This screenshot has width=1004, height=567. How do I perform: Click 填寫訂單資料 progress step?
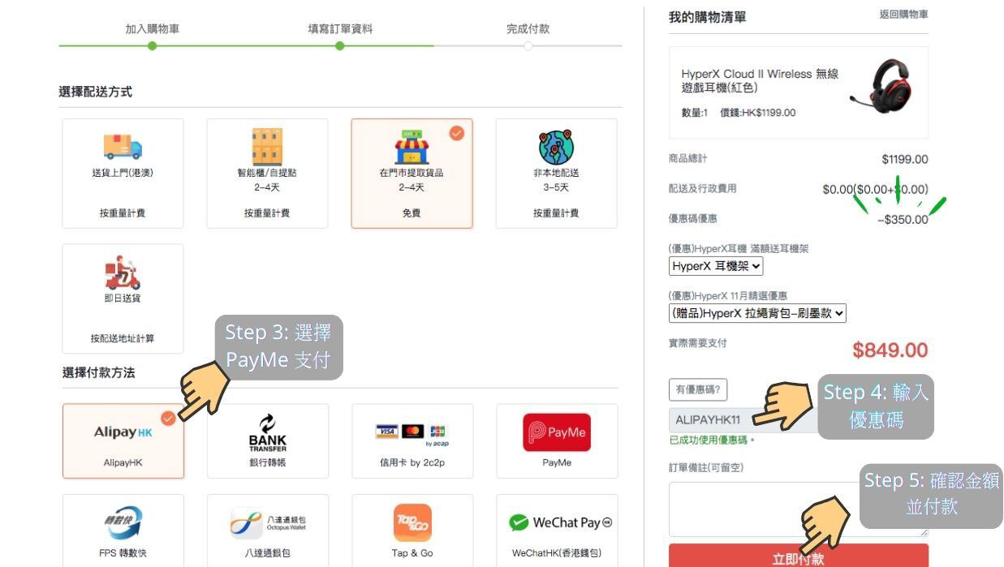point(340,28)
